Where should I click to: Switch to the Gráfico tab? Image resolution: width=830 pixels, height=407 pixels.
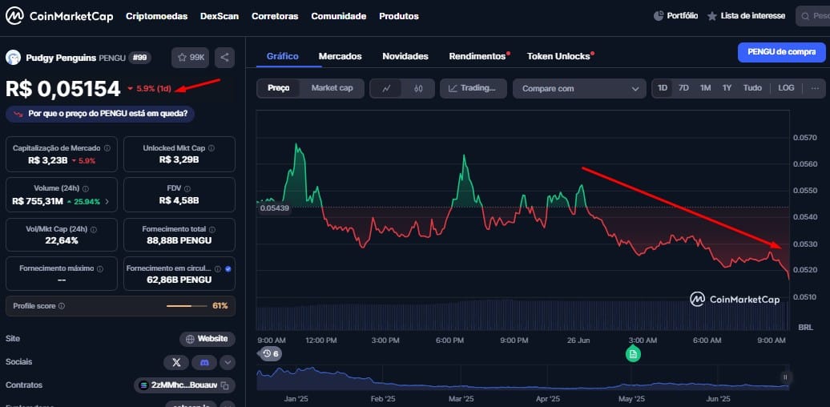click(x=283, y=56)
